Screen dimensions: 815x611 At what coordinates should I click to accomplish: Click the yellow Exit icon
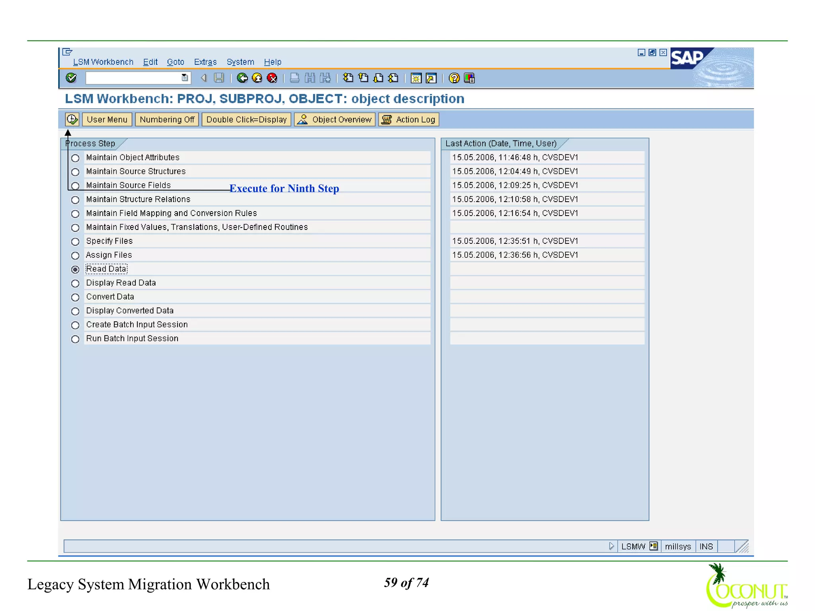(257, 78)
